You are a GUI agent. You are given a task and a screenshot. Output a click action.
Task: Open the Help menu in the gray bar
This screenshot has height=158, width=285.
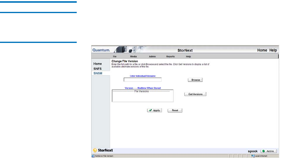pyautogui.click(x=188, y=57)
